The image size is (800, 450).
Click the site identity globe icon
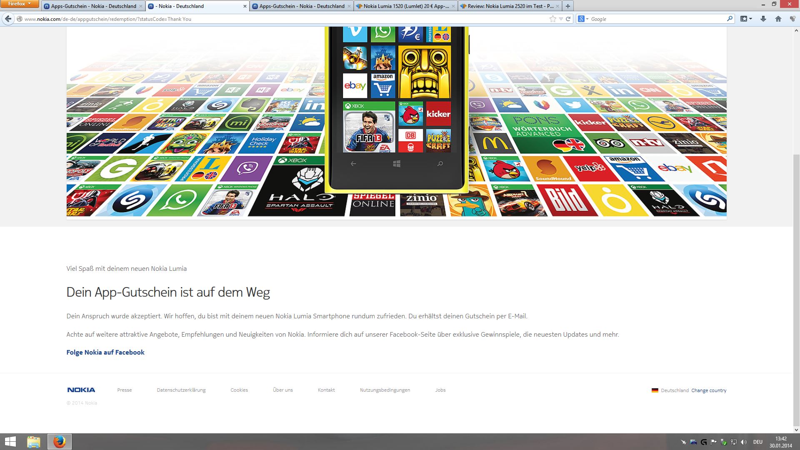pyautogui.click(x=19, y=19)
